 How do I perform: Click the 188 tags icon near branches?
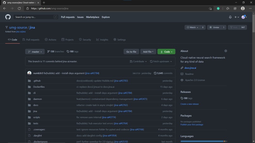click(x=68, y=51)
